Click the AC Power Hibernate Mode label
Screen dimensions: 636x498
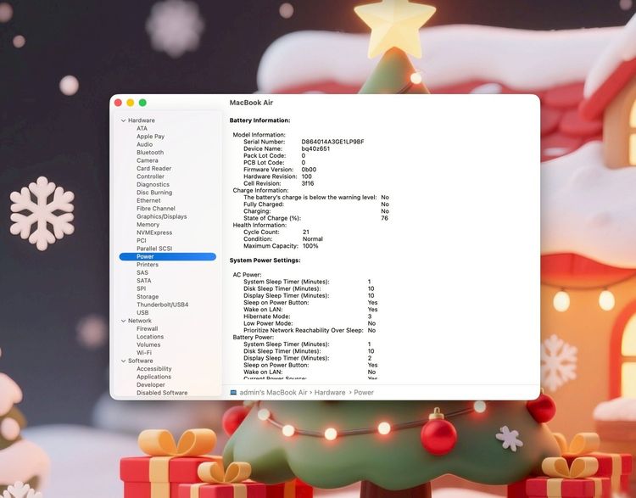(x=266, y=316)
